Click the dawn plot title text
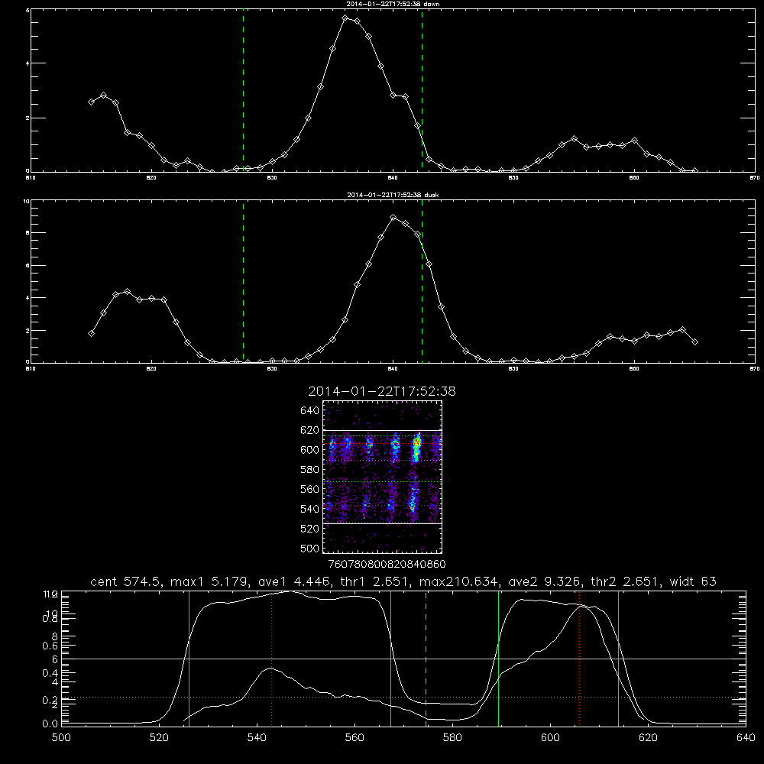The height and width of the screenshot is (764, 764). 393,3
